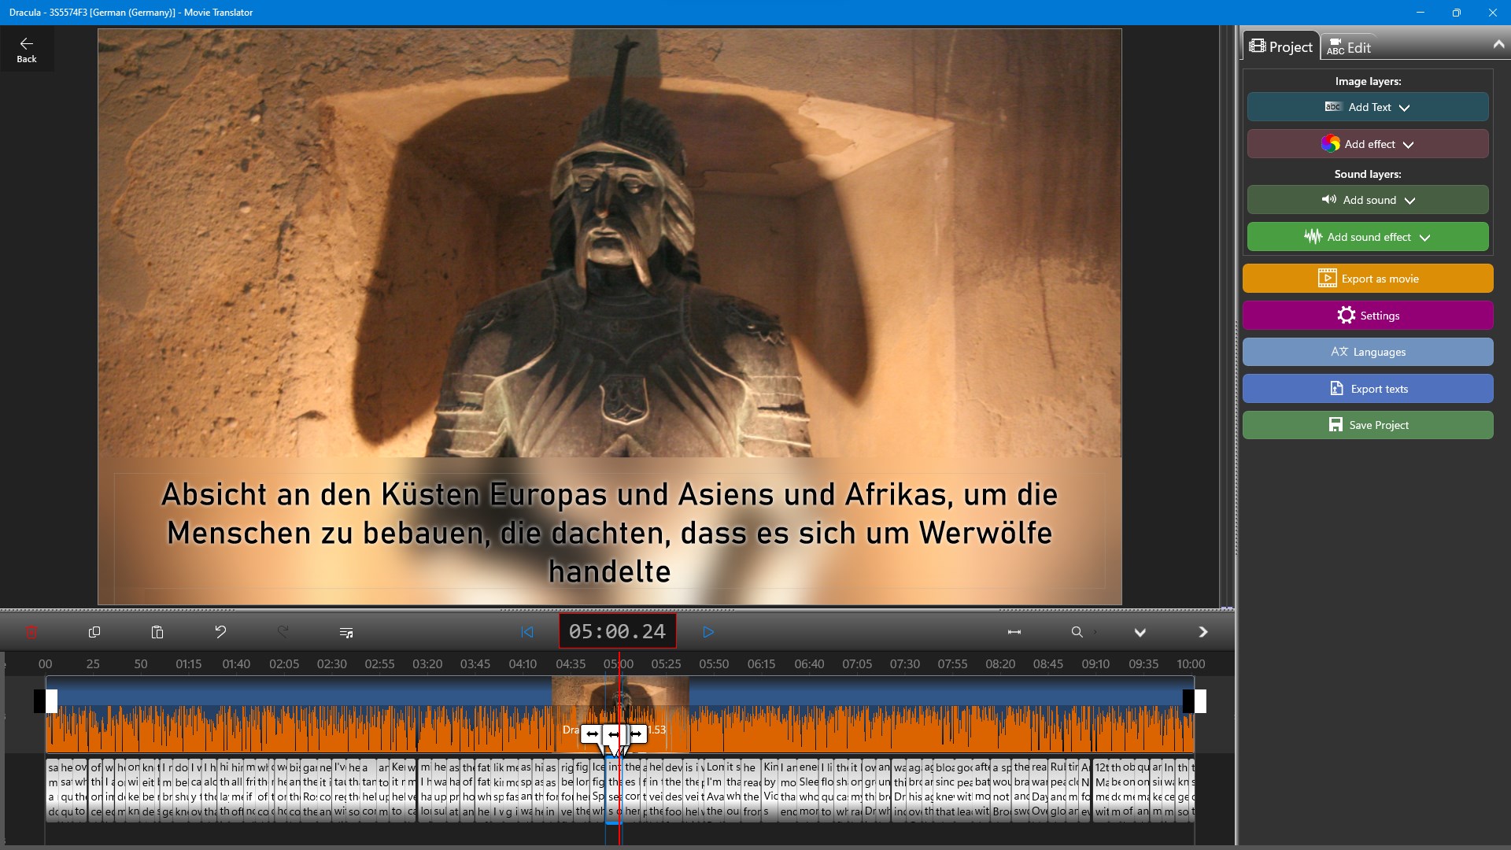Open the Add sound effect dropdown

(x=1368, y=237)
